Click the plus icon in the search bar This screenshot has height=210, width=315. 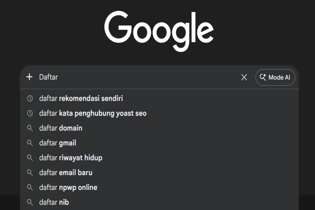click(29, 77)
